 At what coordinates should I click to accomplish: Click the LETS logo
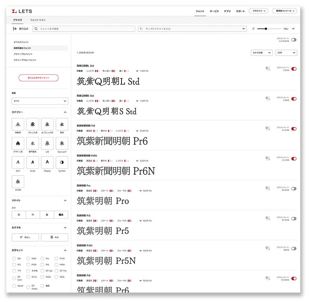22,11
